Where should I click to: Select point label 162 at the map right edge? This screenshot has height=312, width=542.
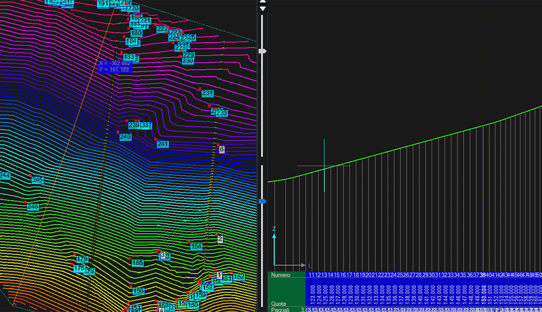[x=239, y=277]
